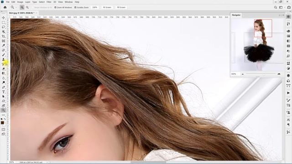Open the Actions panel play icon

coord(288,93)
